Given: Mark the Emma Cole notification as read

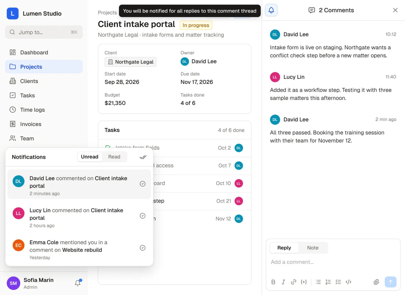Looking at the screenshot, I should (143, 248).
